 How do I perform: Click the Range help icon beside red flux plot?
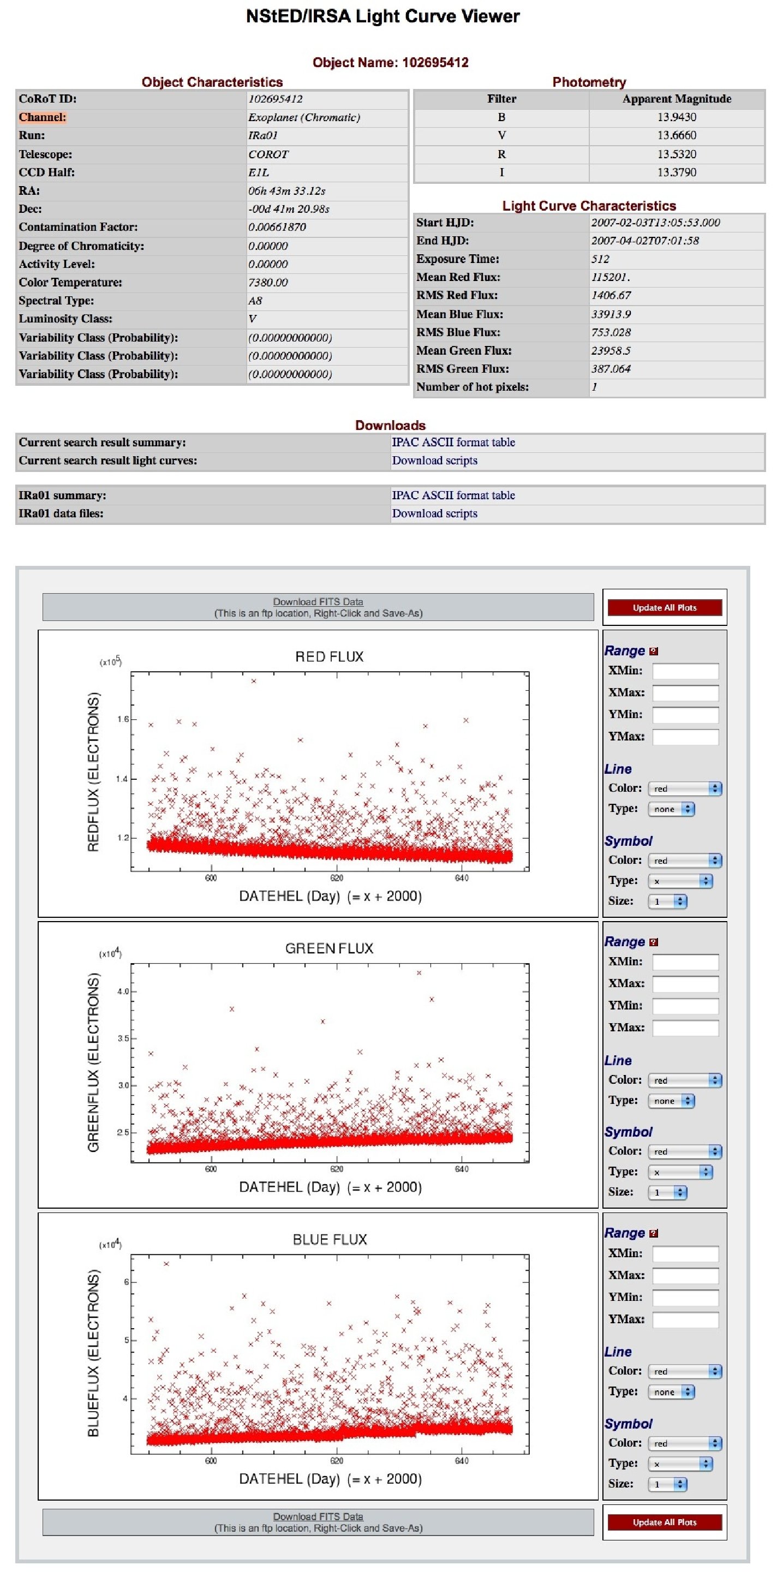click(x=653, y=652)
